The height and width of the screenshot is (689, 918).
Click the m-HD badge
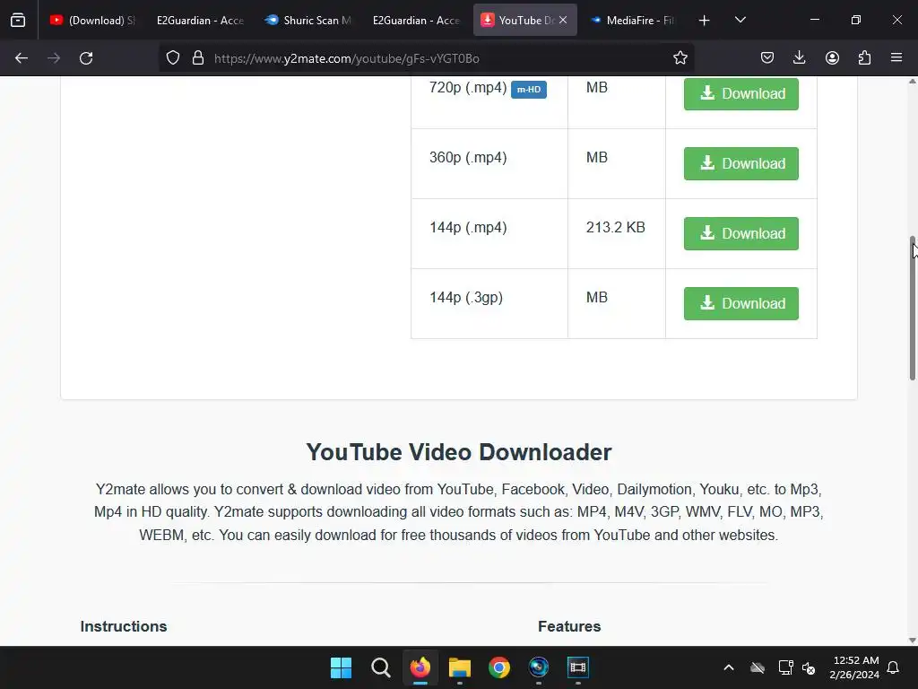coord(529,90)
